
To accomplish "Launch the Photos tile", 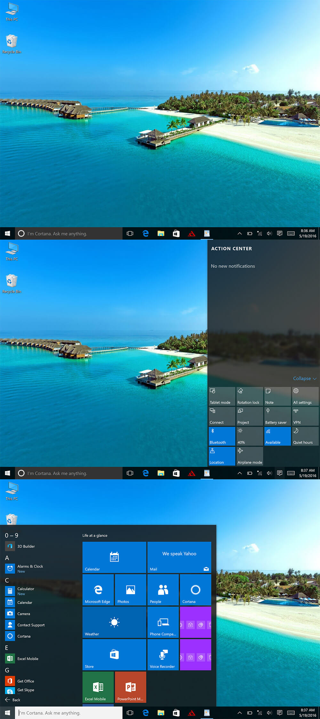I will [131, 589].
